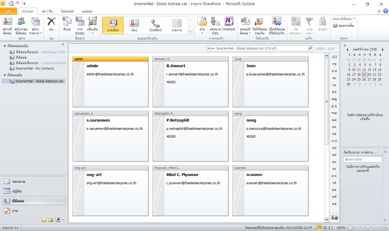Open the More (เพิ่มเติม) communicate dropdown
This screenshot has width=389, height=231.
point(92,26)
